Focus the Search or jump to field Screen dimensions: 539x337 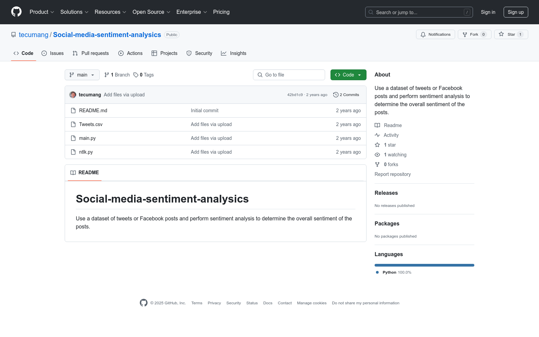pos(419,12)
